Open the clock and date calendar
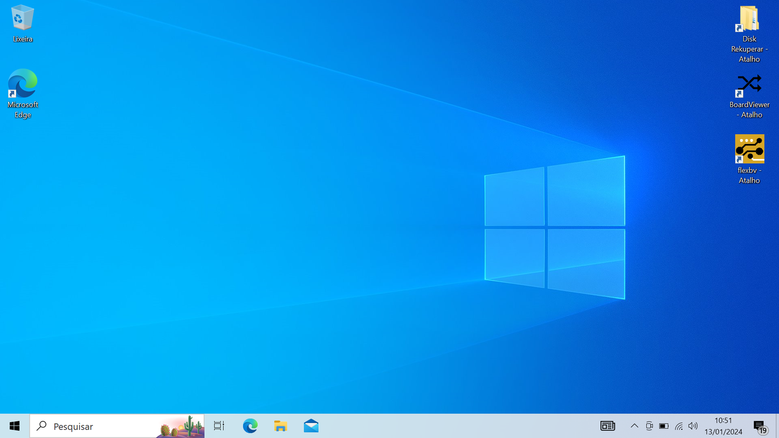 (x=723, y=426)
